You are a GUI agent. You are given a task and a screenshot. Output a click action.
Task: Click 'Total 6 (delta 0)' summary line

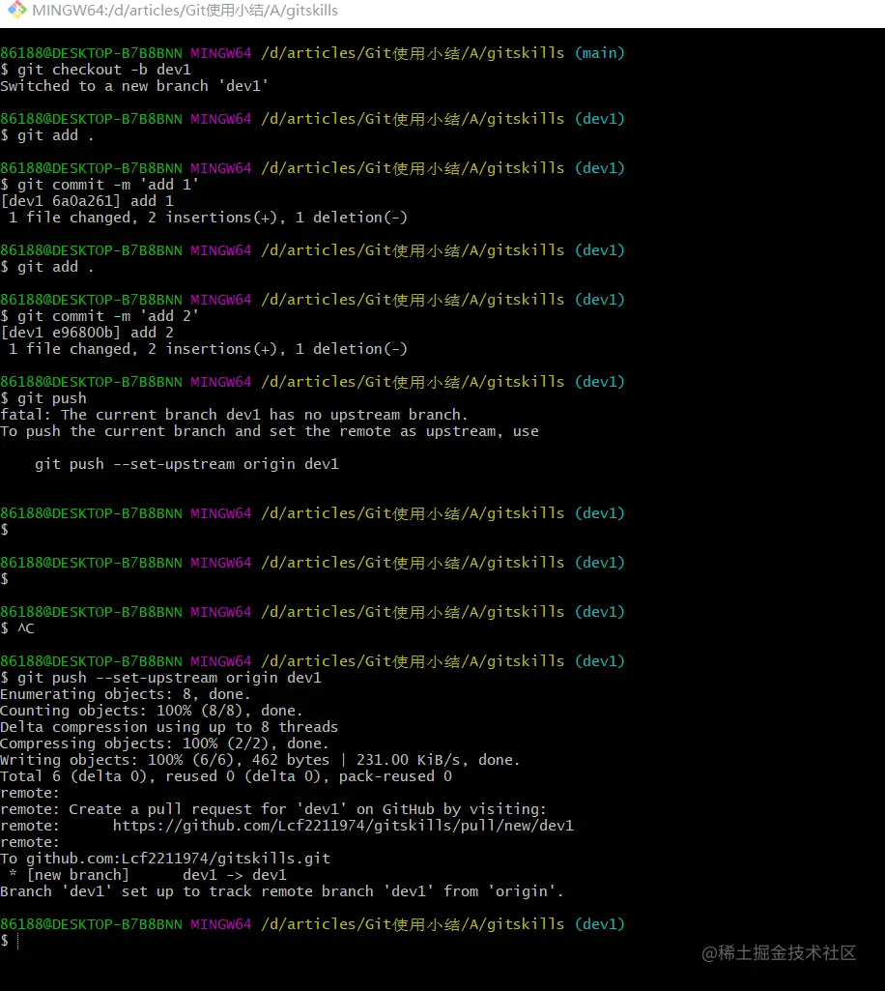226,776
